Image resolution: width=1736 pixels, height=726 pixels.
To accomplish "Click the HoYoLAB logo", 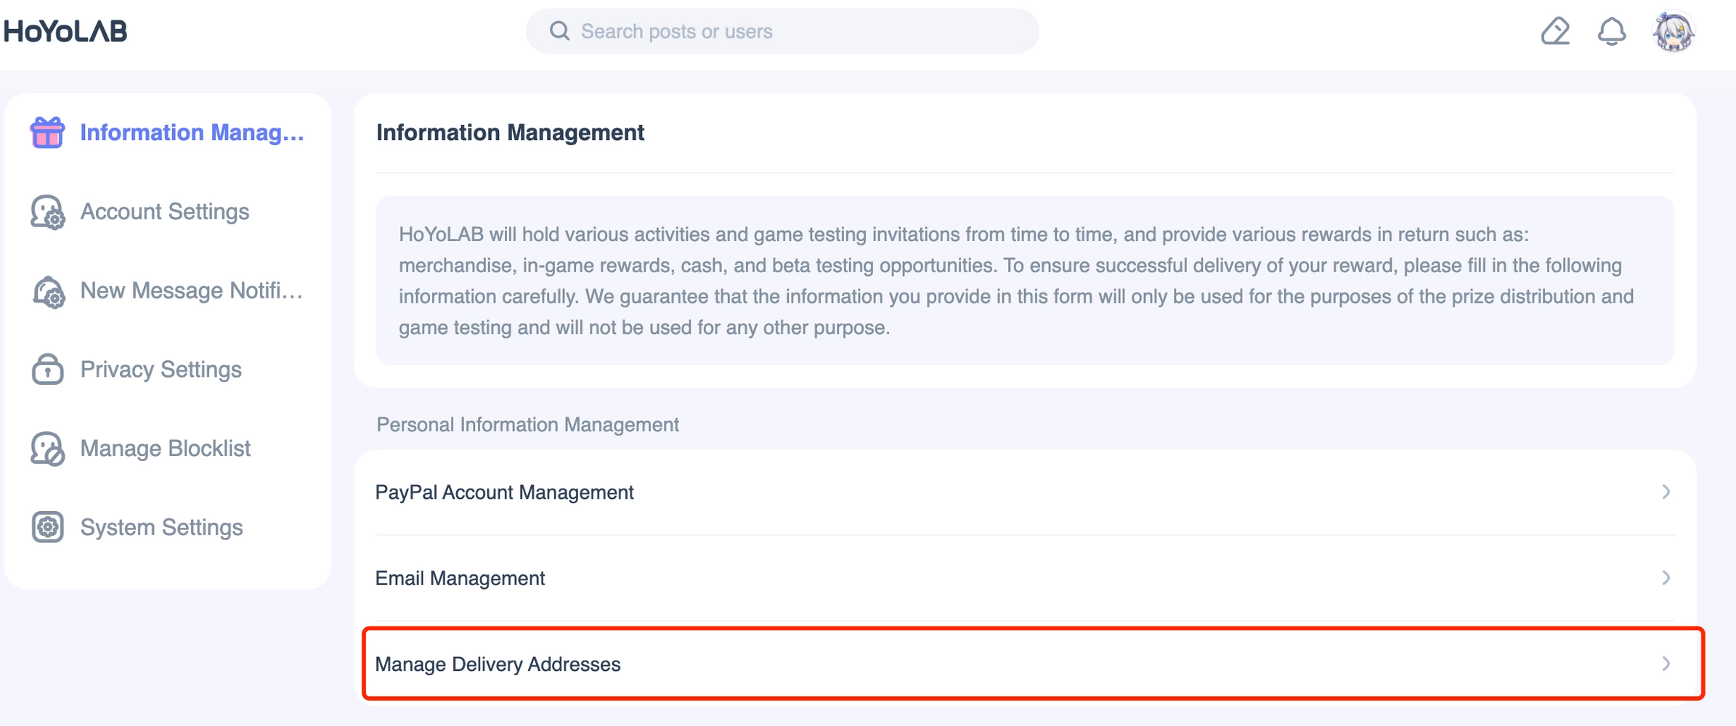I will (65, 31).
